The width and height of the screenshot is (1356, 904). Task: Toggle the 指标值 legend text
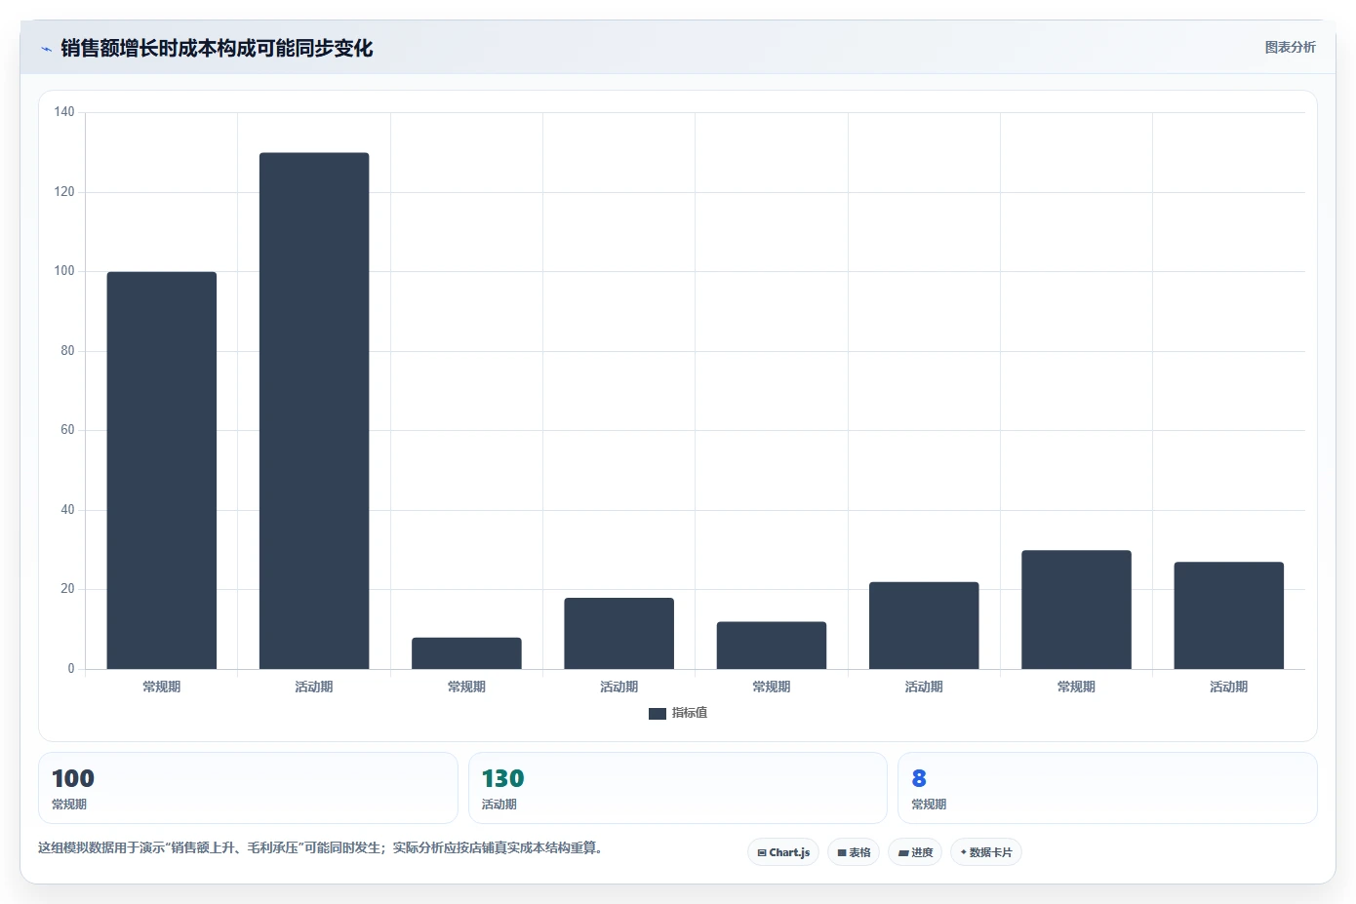pyautogui.click(x=690, y=713)
